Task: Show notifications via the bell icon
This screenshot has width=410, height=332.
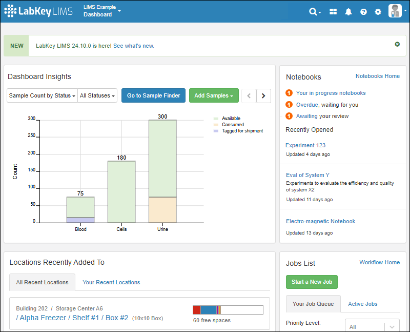Action: (x=348, y=11)
